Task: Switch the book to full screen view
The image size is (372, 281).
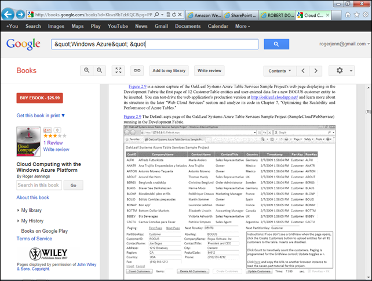Action: pyautogui.click(x=118, y=71)
